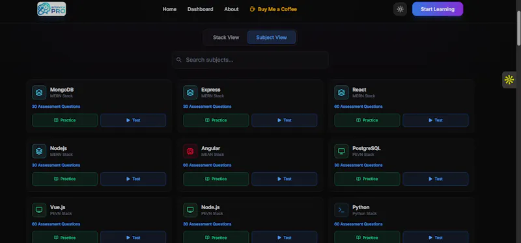
Task: Select the Subject View tab
Action: [x=272, y=38]
